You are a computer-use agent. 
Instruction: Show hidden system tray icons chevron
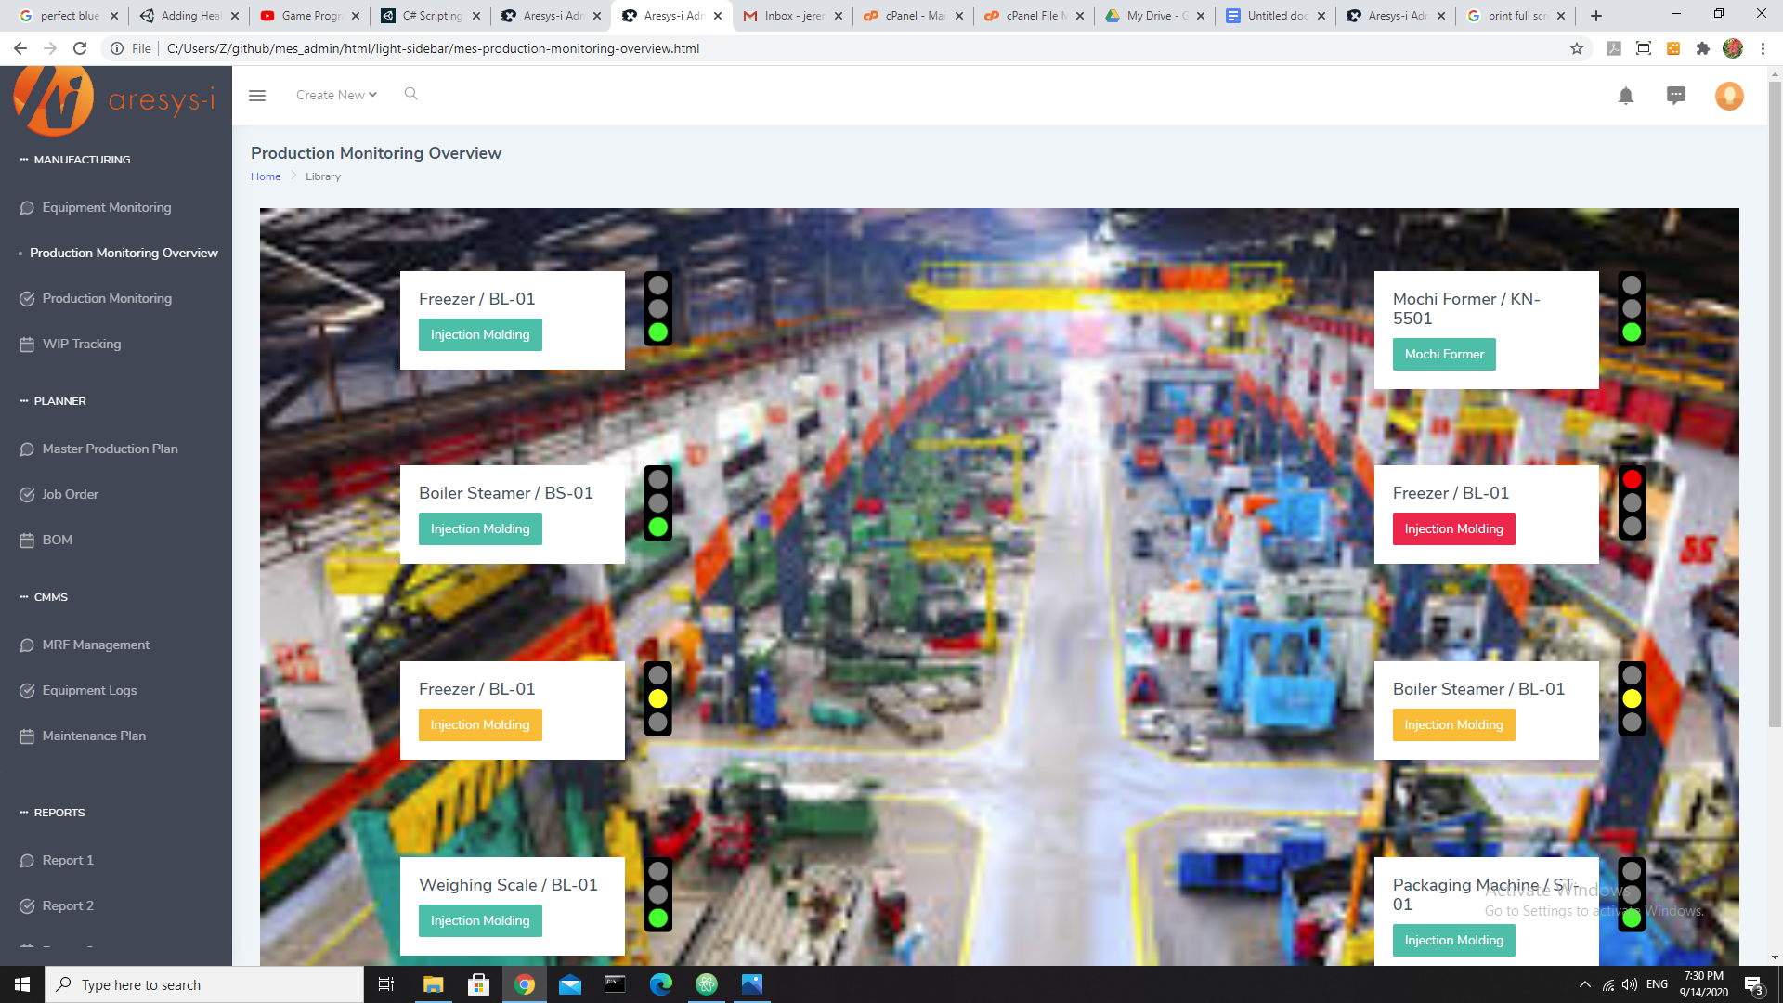pos(1584,984)
